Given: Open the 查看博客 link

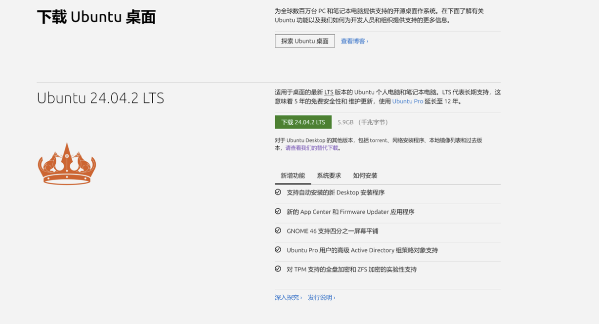Looking at the screenshot, I should coord(354,41).
